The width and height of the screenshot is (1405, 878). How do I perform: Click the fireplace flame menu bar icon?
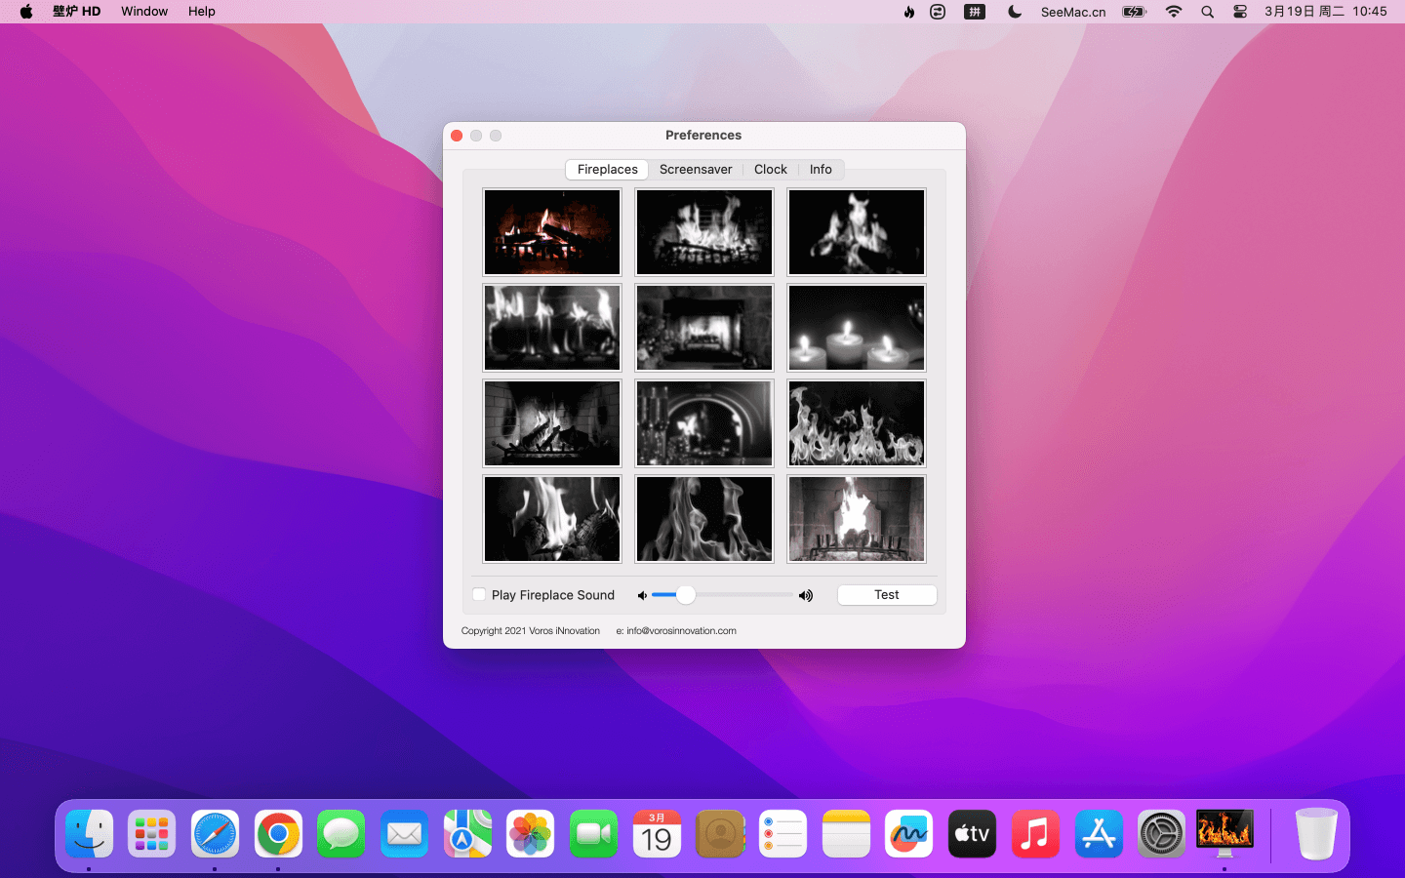908,12
